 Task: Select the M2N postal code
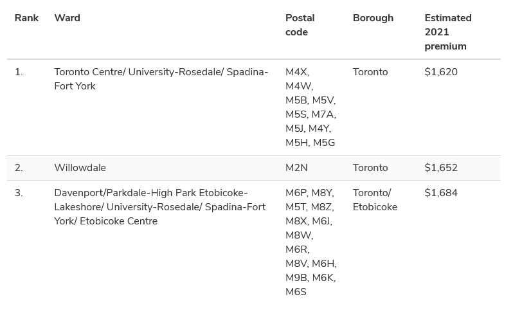pyautogui.click(x=296, y=168)
